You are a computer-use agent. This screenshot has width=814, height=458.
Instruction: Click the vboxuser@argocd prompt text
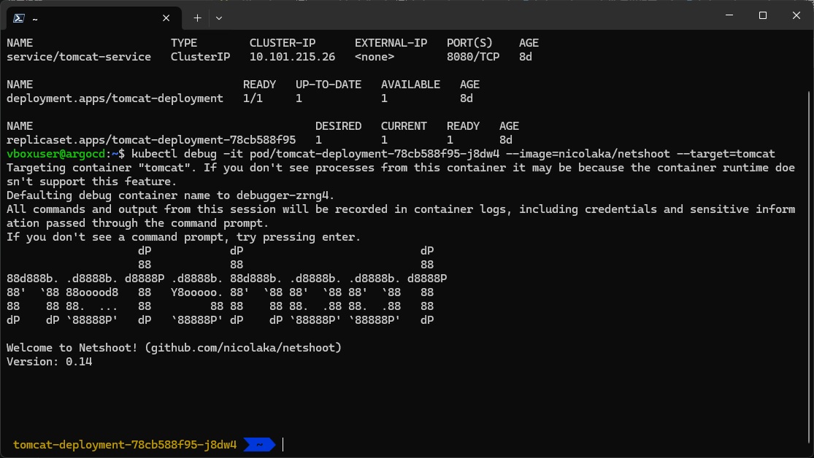tap(55, 154)
